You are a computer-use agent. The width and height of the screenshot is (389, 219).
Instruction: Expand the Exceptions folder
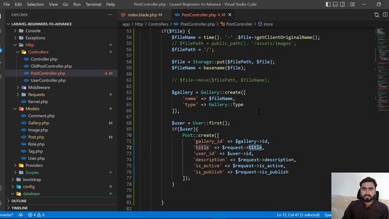click(35, 38)
